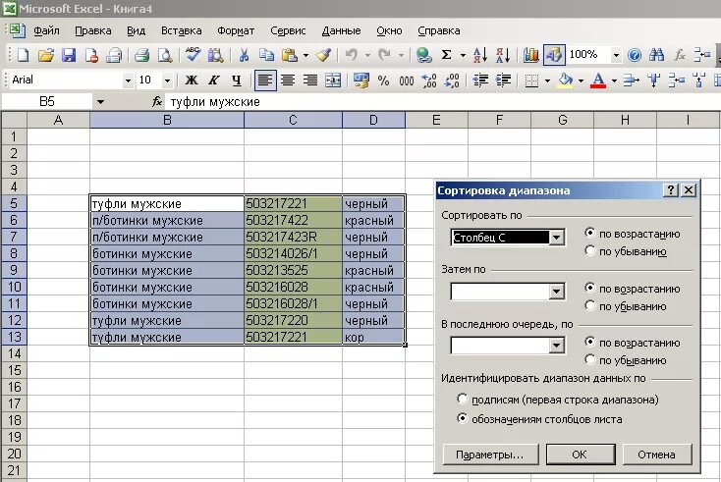
Task: Center text alignment icon
Action: [x=288, y=80]
